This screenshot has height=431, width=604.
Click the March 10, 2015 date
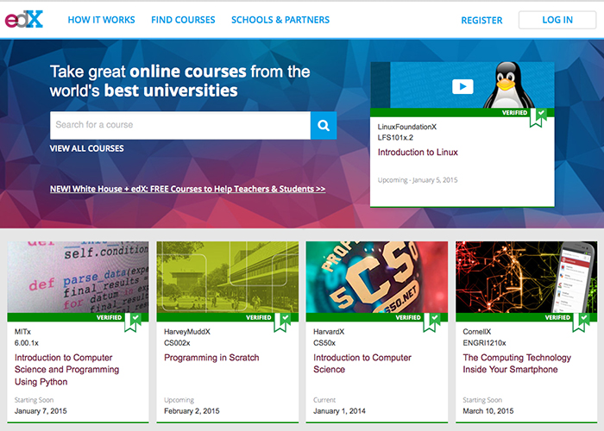[488, 411]
